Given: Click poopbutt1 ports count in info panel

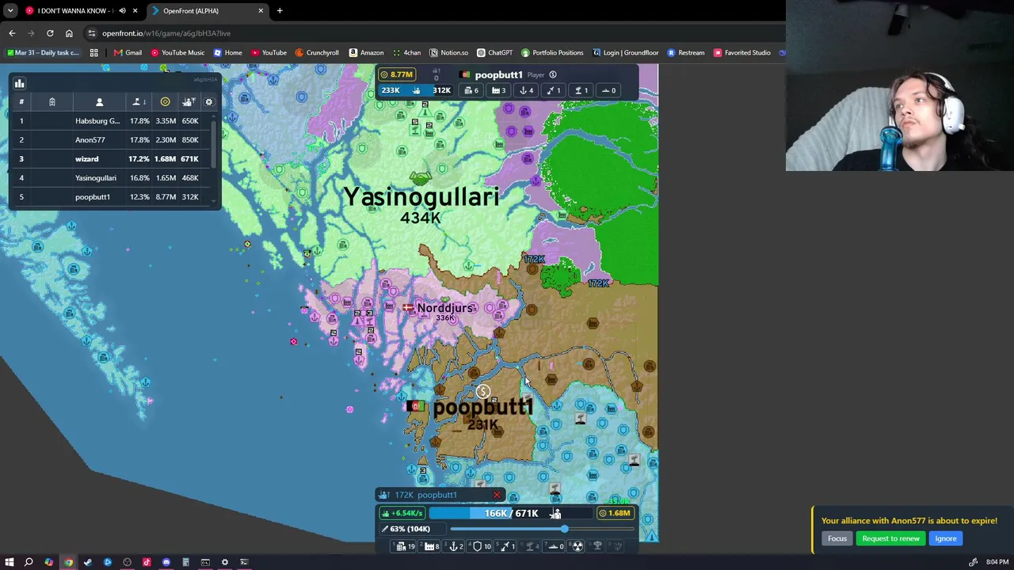Looking at the screenshot, I should pyautogui.click(x=526, y=90).
